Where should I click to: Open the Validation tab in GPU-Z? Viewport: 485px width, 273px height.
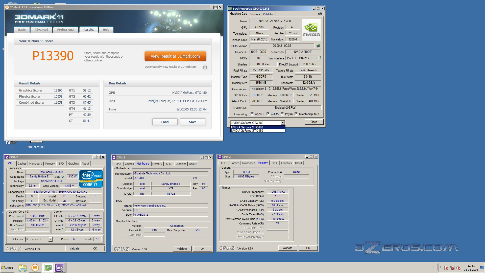pos(269,14)
